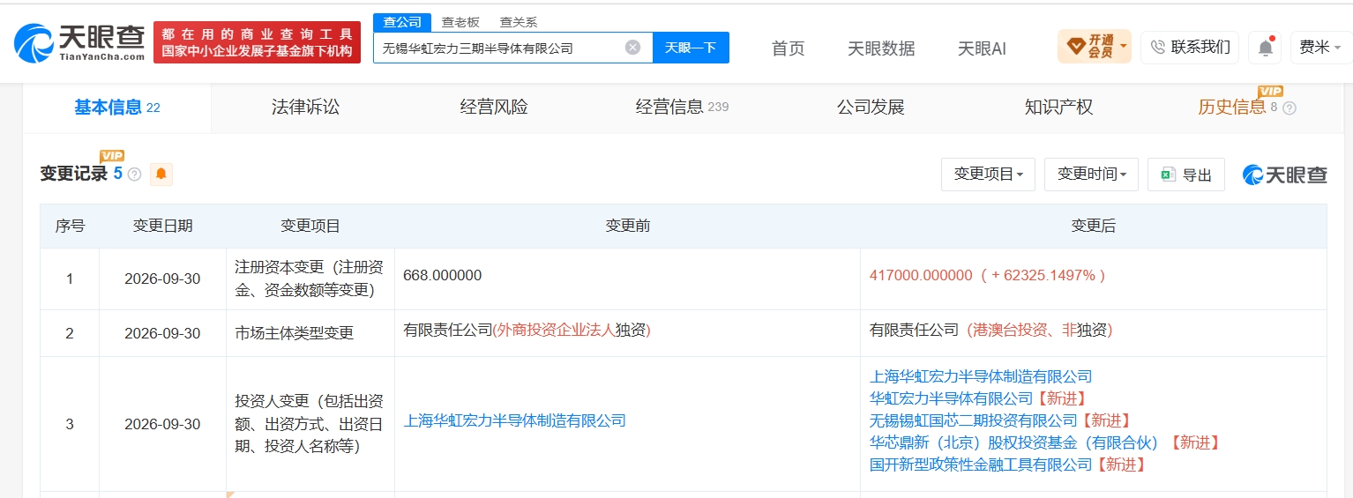Clear the search box with X icon
Image resolution: width=1353 pixels, height=498 pixels.
click(x=632, y=48)
